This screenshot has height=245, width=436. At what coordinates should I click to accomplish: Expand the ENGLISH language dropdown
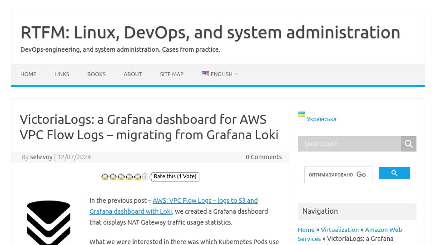pyautogui.click(x=220, y=74)
